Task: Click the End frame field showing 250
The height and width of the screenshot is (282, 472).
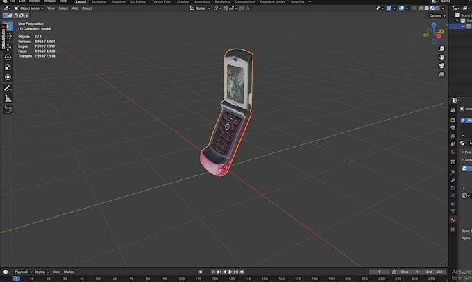Action: tap(435, 272)
